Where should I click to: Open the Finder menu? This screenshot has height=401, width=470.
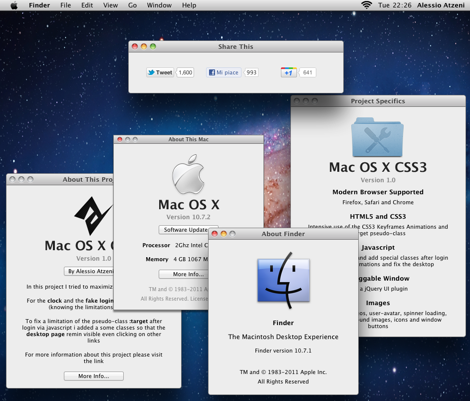[x=39, y=5]
